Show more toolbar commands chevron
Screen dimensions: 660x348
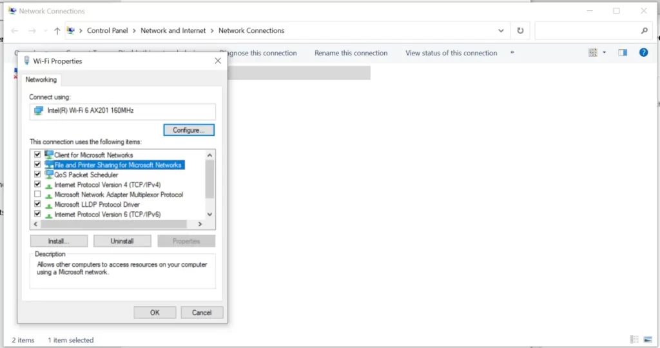[512, 53]
